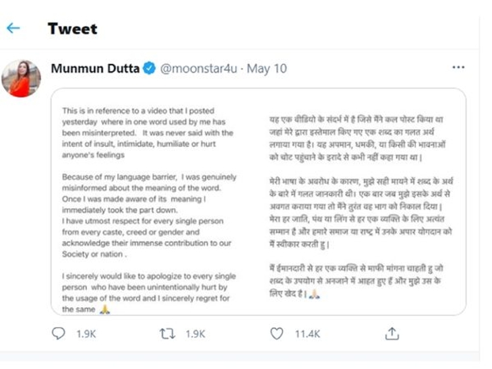Click the 1.9K retweet count

click(193, 333)
